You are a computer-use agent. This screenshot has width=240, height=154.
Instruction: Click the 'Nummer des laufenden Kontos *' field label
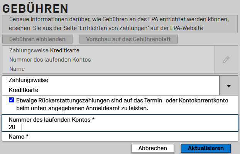52,120
